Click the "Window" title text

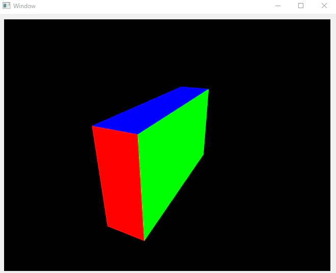pyautogui.click(x=24, y=6)
